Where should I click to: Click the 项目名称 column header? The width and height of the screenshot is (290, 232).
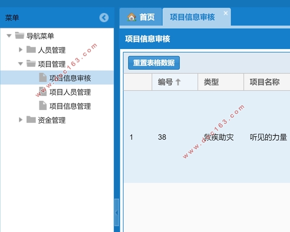pyautogui.click(x=267, y=82)
